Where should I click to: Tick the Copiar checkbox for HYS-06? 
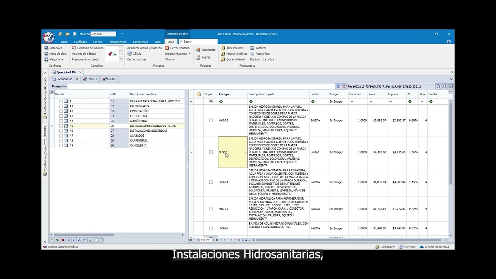click(211, 228)
